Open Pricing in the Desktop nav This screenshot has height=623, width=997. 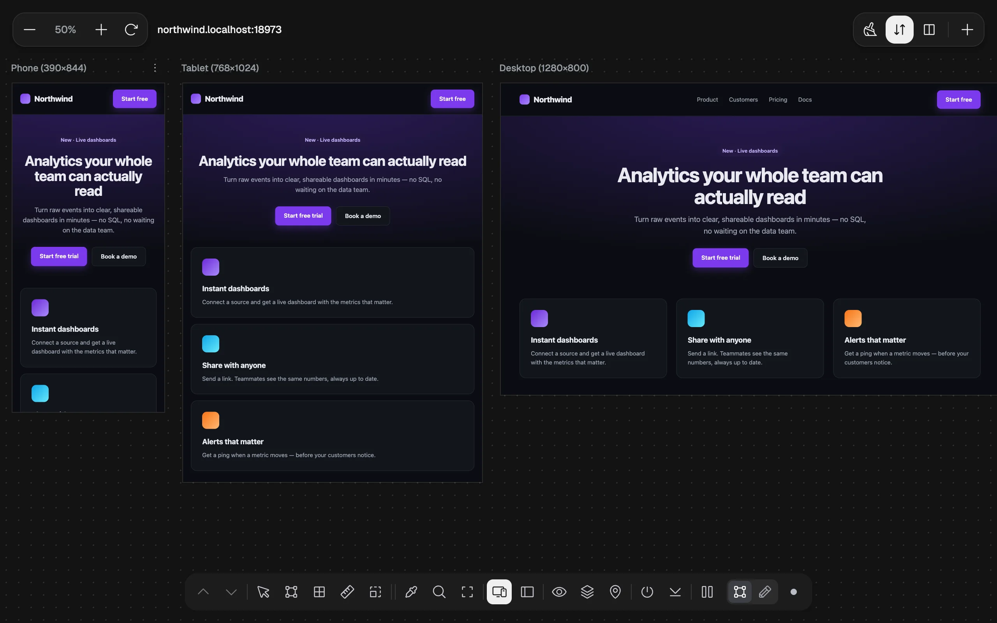[778, 100]
